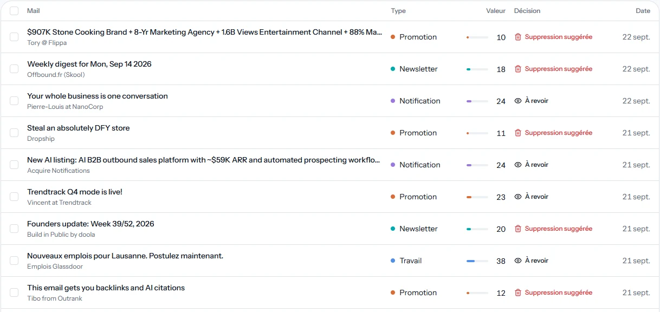Click eye icon for Trendtrack email
660x312 pixels.
(x=518, y=197)
